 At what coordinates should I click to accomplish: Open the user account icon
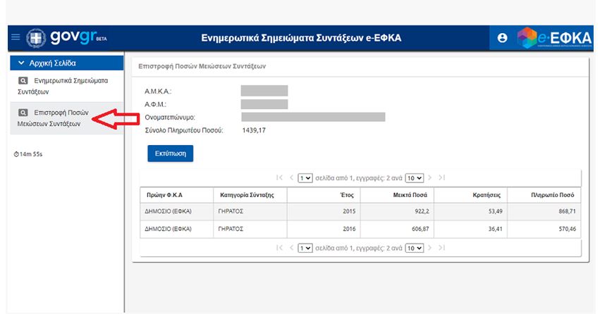pos(502,38)
